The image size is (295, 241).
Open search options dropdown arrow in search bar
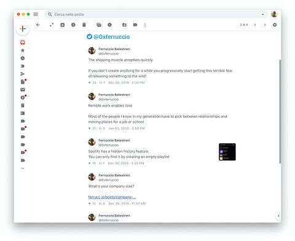(262, 14)
